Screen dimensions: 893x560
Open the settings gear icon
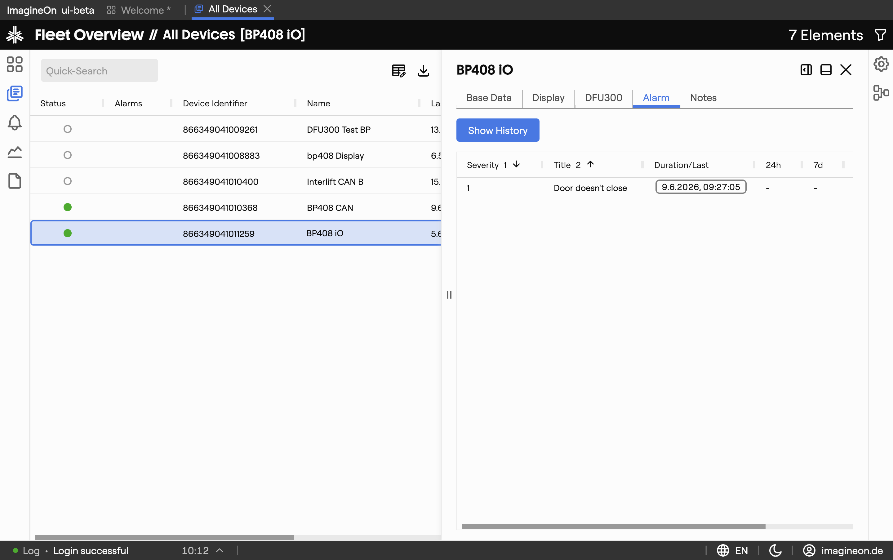[x=881, y=64]
